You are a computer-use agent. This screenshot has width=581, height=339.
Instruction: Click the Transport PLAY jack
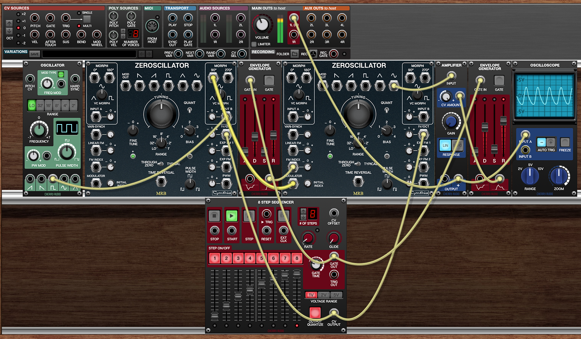(x=172, y=18)
